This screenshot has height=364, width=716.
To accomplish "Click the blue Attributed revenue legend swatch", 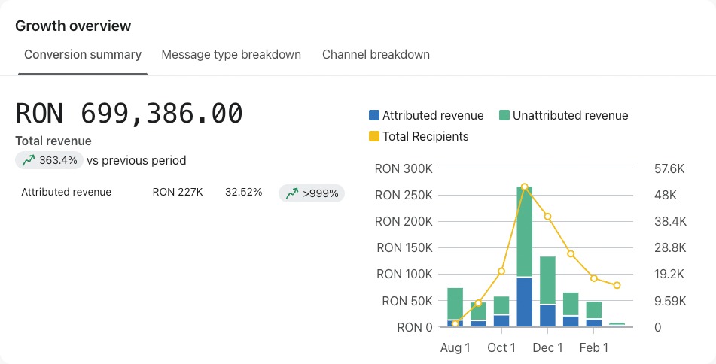I will [x=374, y=115].
